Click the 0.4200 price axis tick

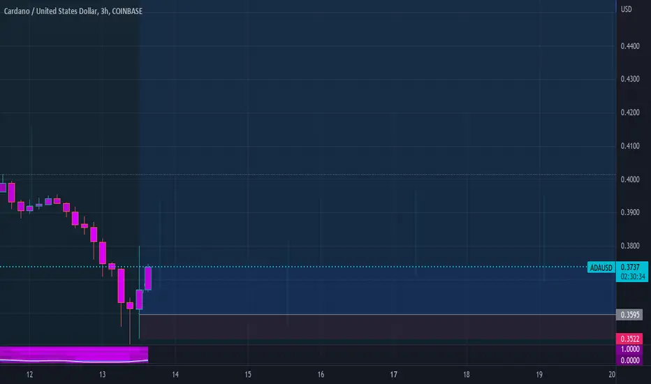click(x=630, y=112)
